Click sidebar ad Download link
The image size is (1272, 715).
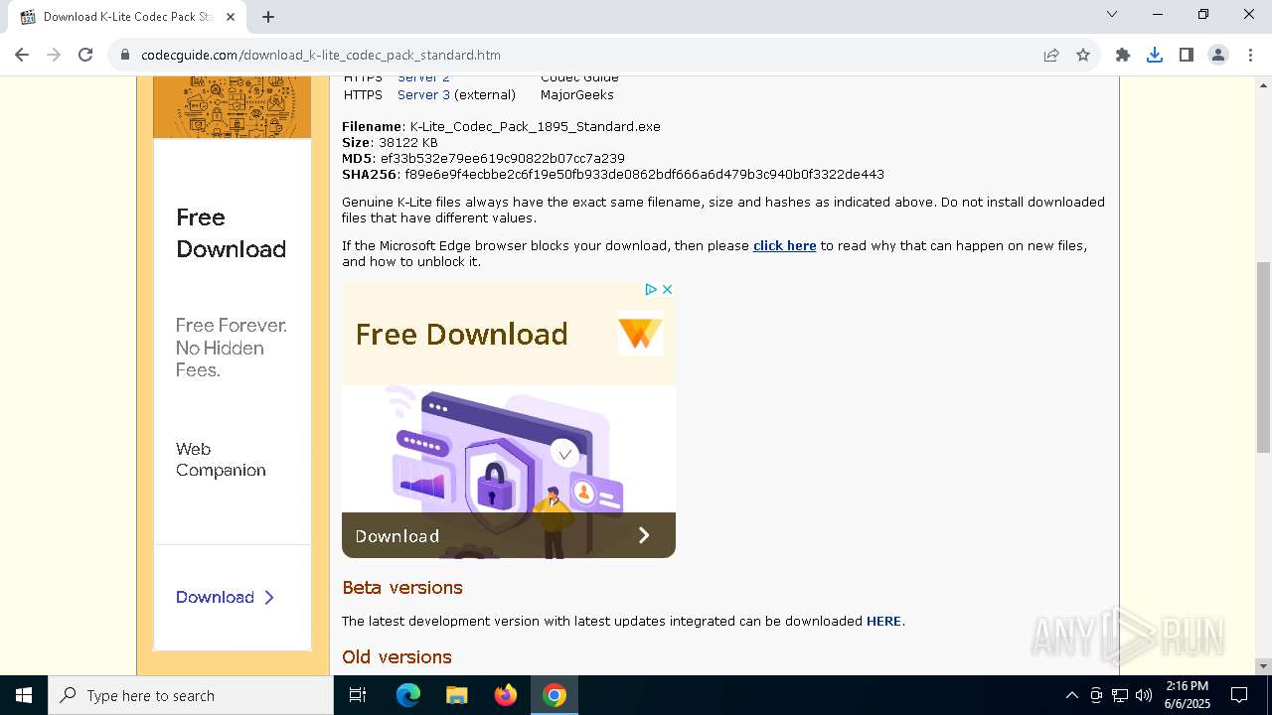coord(225,597)
